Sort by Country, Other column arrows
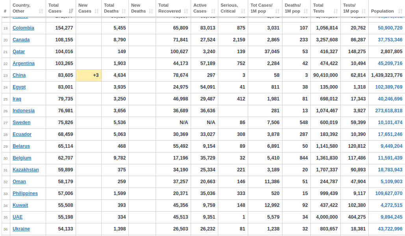Image resolution: width=405 pixels, height=236 pixels. 41,11
